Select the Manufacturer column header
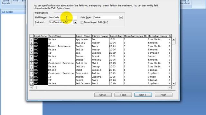The height and width of the screenshot is (115, 206). [x=158, y=36]
